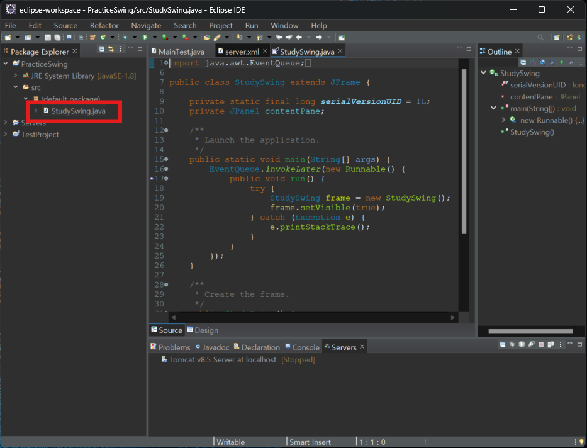Toggle Hide Fields in Outline
587x448 pixels.
tap(543, 62)
